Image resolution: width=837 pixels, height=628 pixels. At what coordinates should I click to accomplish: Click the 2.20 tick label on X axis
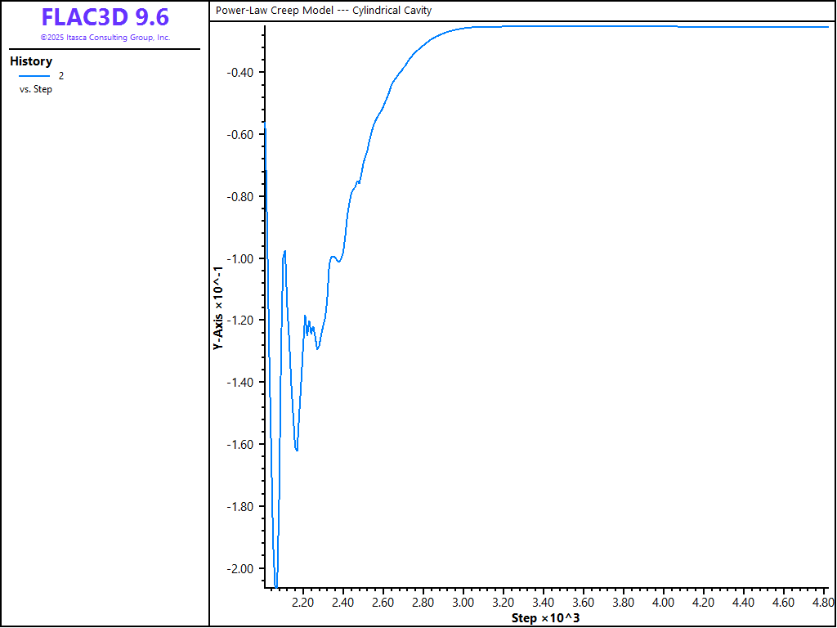(x=303, y=603)
